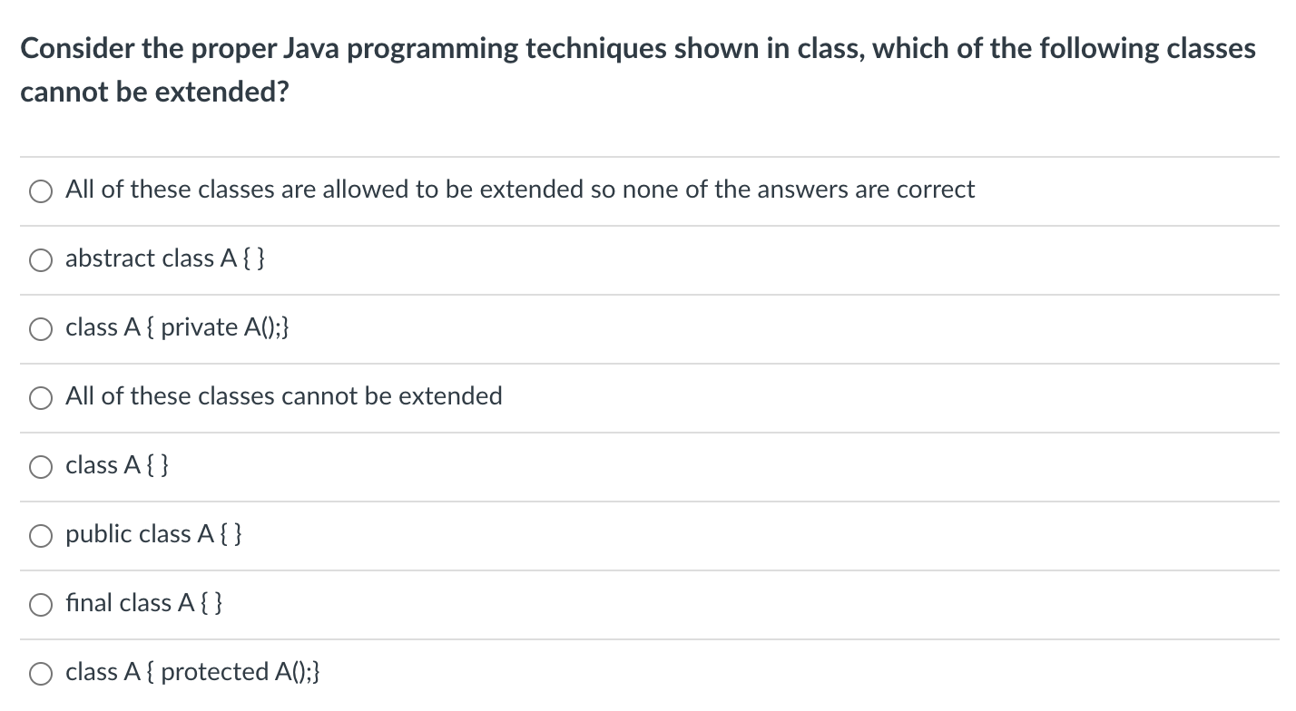1296x711 pixels.
Task: Select the first answer about all classes allowed
Action: [x=40, y=190]
